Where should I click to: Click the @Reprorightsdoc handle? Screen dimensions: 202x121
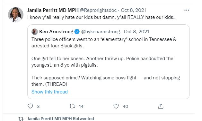coord(98,10)
